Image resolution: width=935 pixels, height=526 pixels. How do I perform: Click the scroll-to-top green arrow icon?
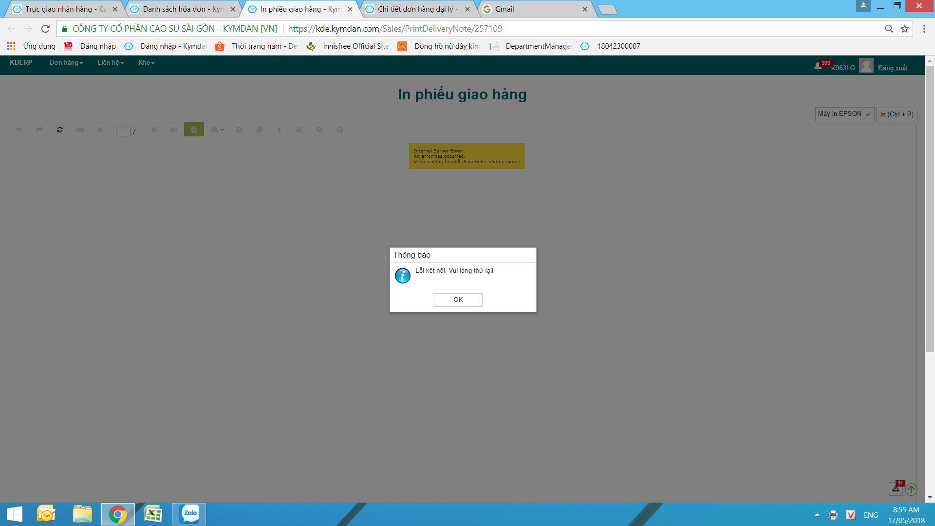(911, 489)
